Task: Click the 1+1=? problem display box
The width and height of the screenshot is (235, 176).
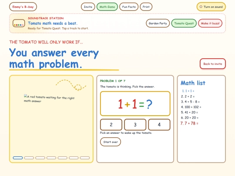Action: click(x=135, y=103)
